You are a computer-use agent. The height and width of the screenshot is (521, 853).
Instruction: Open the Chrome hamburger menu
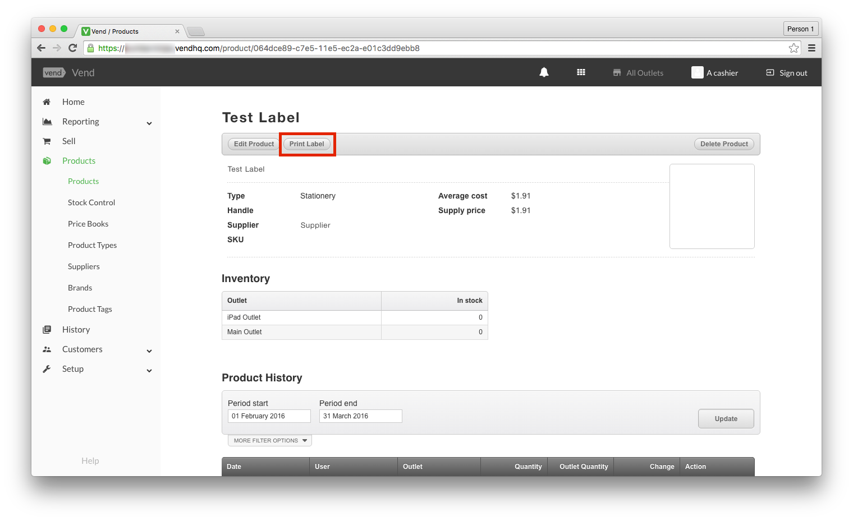811,48
